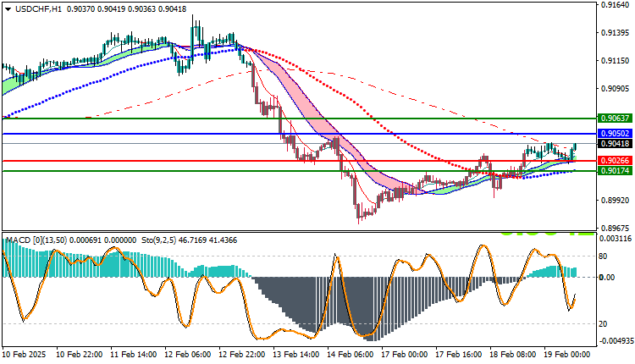Click the 12 Feb 22:00 time label
The height and width of the screenshot is (364, 635).
click(242, 355)
